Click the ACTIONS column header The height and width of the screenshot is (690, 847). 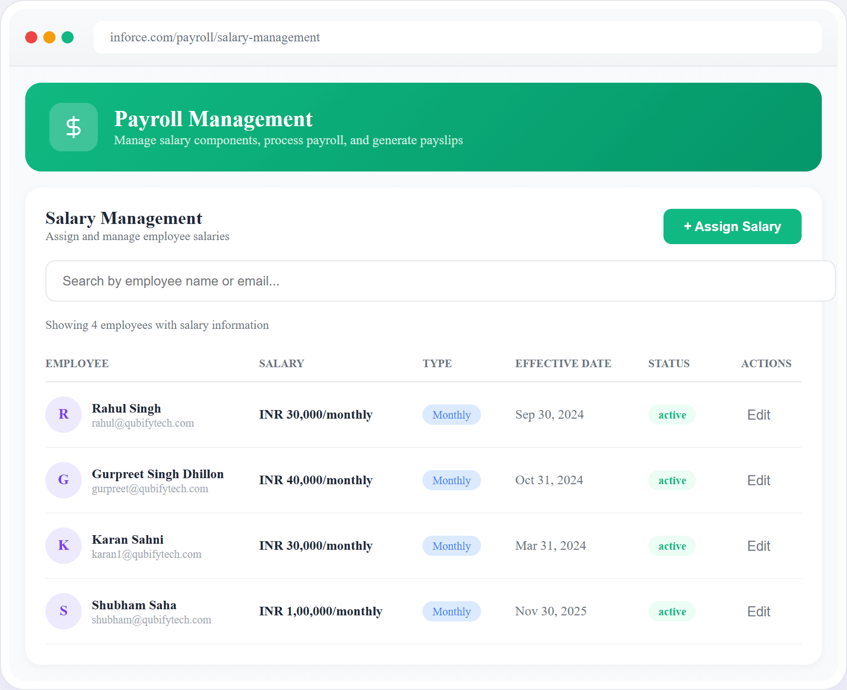766,363
